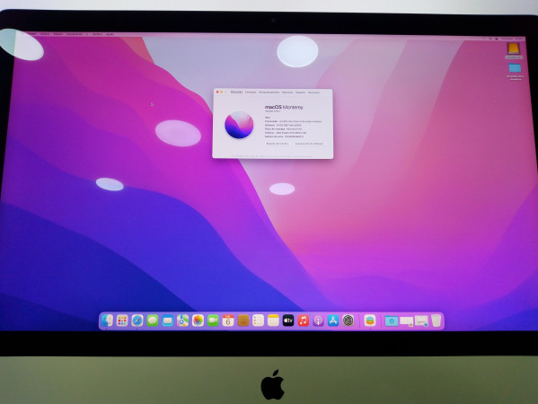The width and height of the screenshot is (538, 404).
Task: Open Notes from the Dock
Action: (x=273, y=321)
